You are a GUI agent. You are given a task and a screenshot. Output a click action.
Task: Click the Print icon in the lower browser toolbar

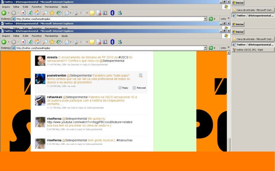point(75,42)
